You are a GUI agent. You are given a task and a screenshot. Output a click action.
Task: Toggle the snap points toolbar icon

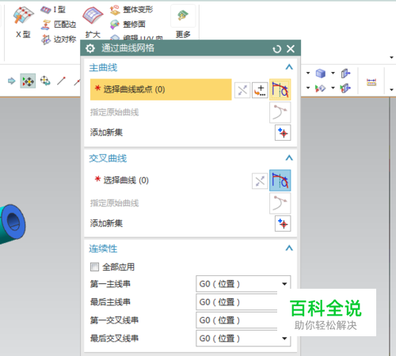pos(28,81)
